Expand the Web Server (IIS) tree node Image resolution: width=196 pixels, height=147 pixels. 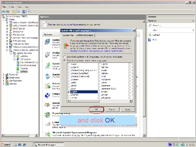7,44
